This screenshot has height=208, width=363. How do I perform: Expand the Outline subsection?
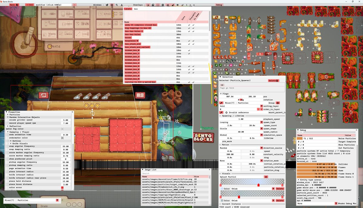point(11,141)
